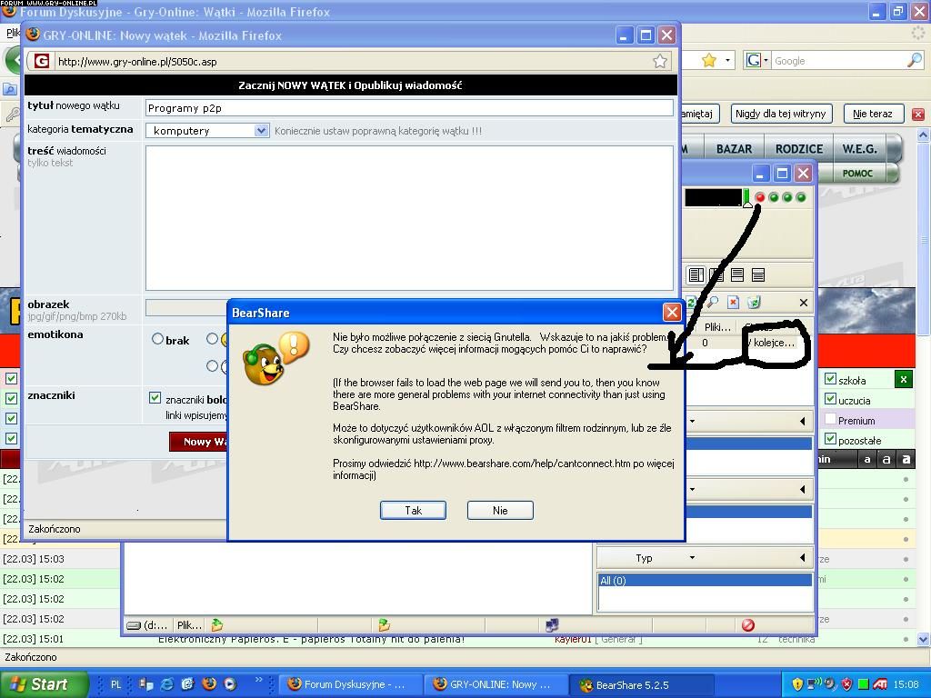
Task: Open the RODZICE tab on the forum
Action: tap(798, 149)
